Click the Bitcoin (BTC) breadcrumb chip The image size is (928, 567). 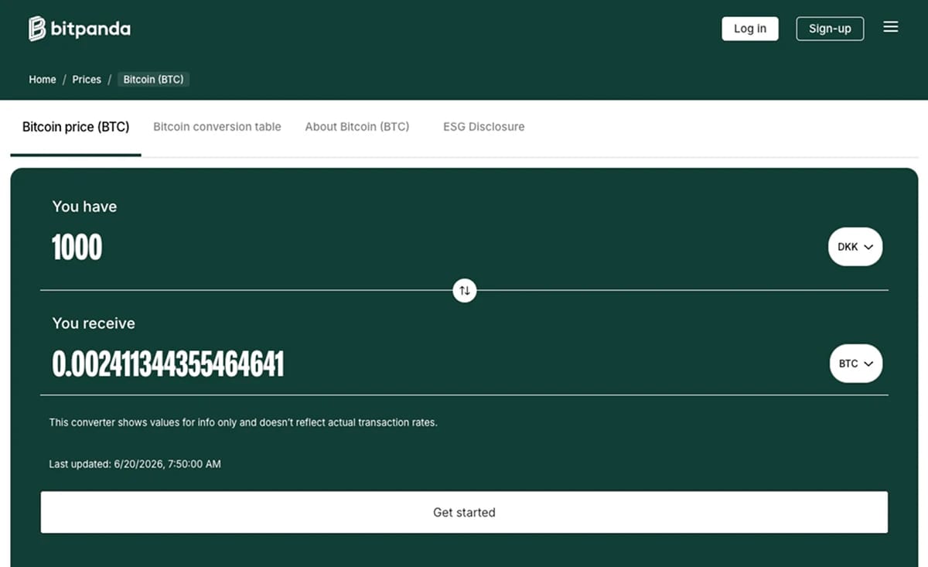click(x=153, y=80)
